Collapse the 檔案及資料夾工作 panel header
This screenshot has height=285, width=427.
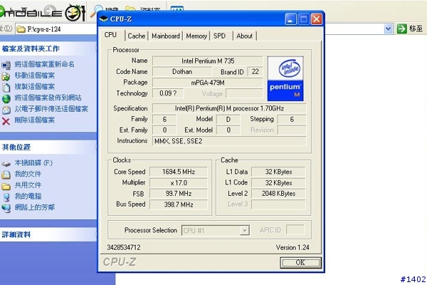coord(48,49)
